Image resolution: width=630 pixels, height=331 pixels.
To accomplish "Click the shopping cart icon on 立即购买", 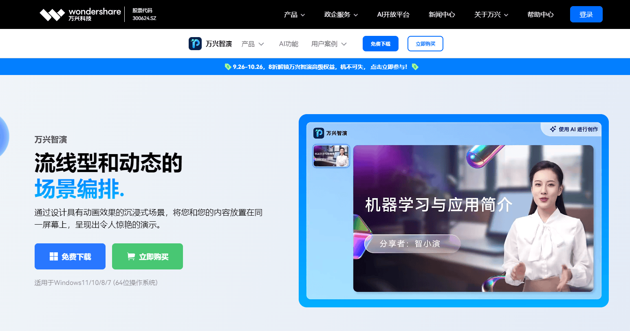I will pyautogui.click(x=131, y=256).
